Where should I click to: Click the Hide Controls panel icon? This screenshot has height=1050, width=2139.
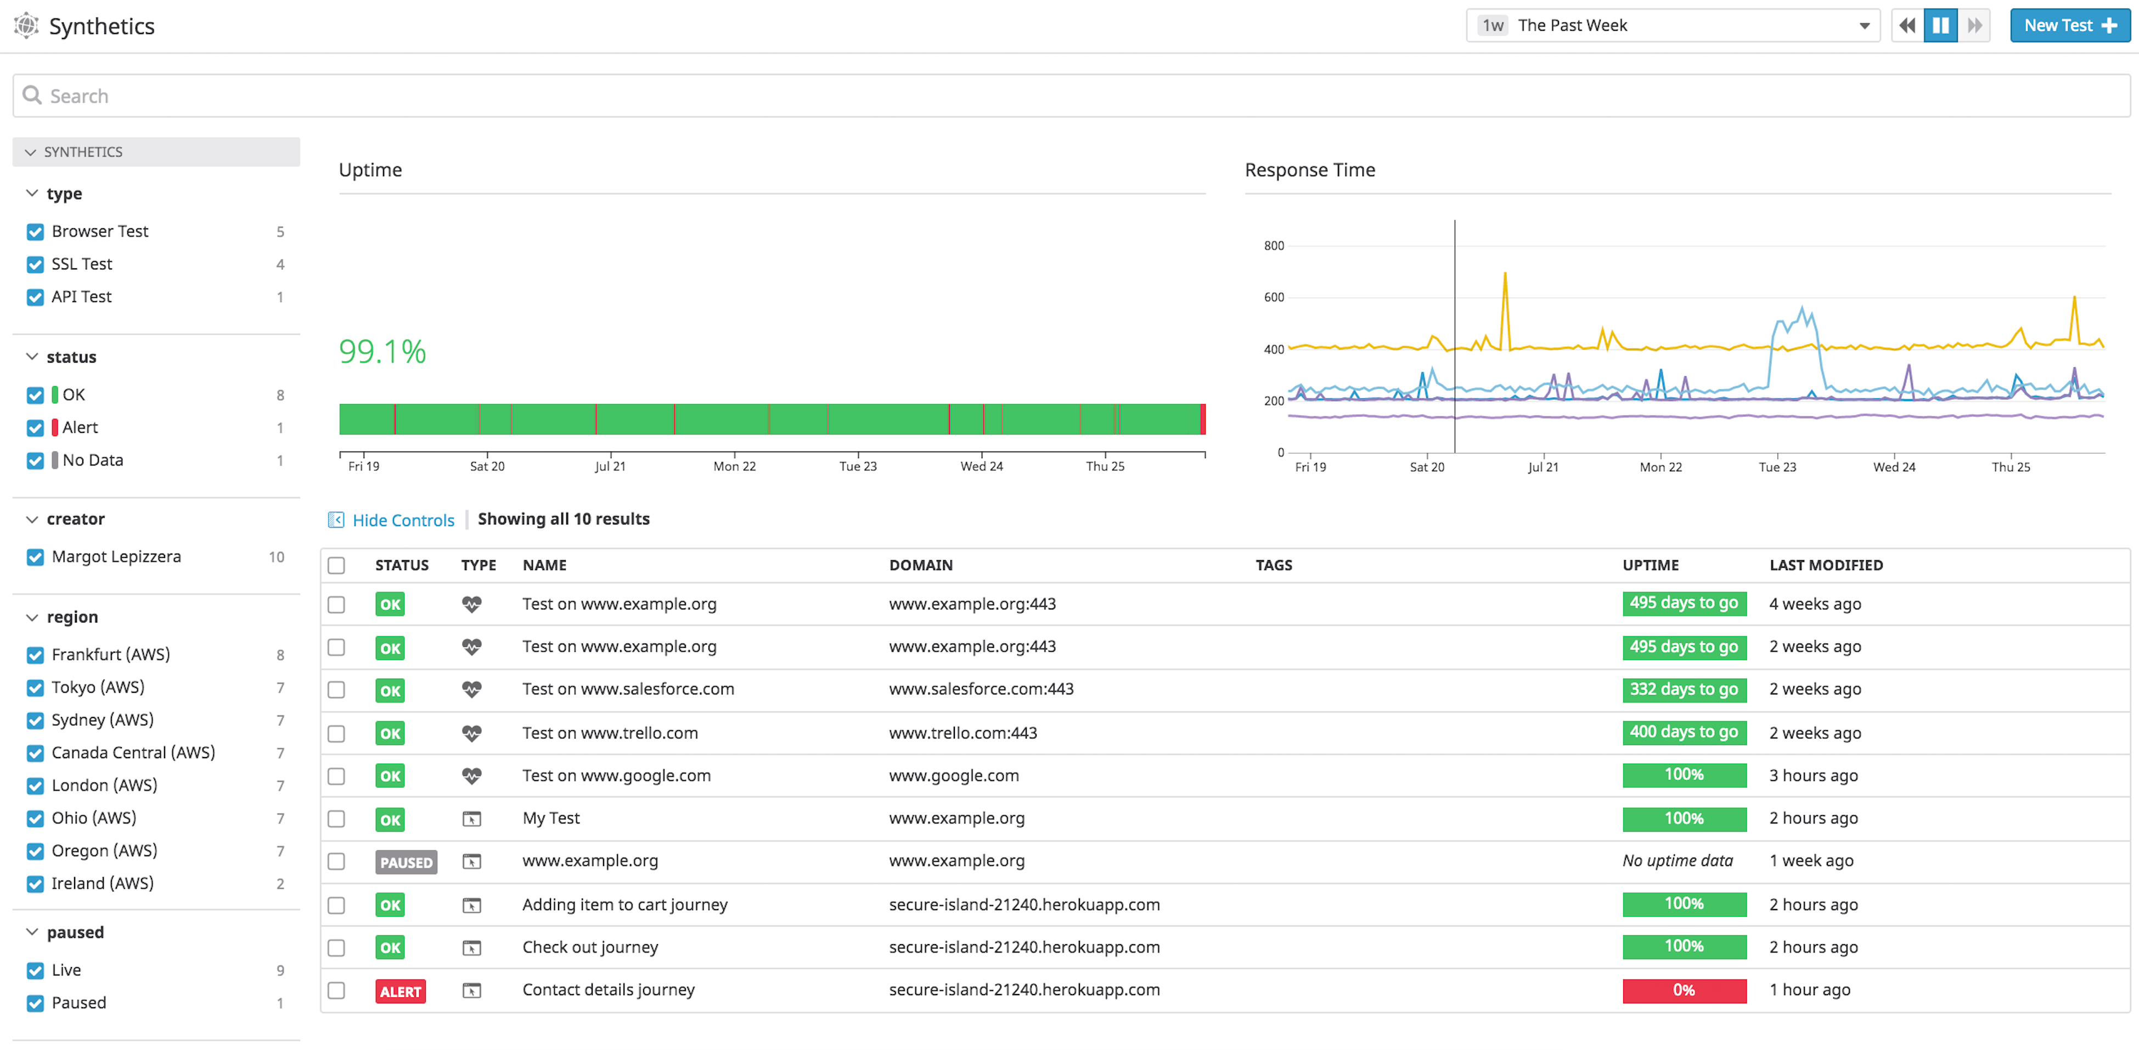335,520
